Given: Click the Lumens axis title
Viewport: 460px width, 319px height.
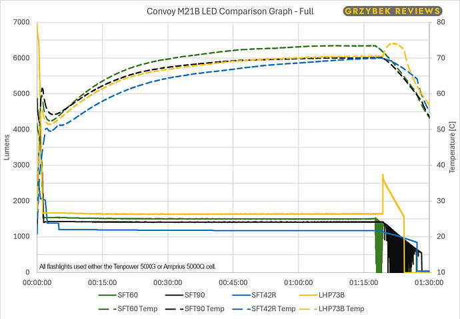Looking at the screenshot, I should click(7, 147).
